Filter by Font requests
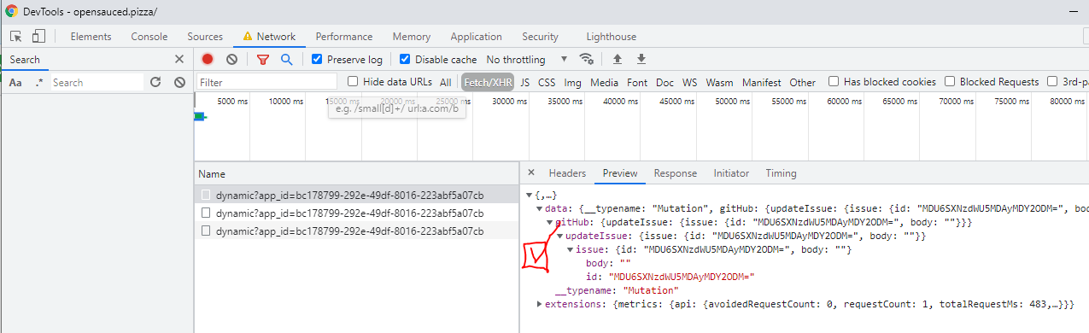Viewport: 1089px width, 333px height. click(637, 83)
